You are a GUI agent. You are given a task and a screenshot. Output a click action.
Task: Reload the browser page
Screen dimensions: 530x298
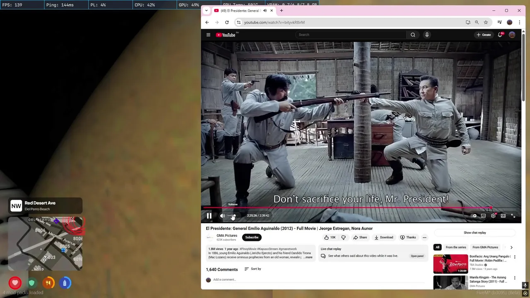227,22
